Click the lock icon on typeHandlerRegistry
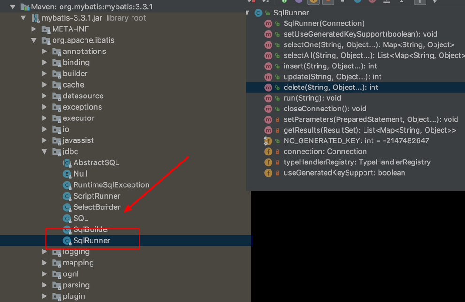465x302 pixels. (x=278, y=162)
